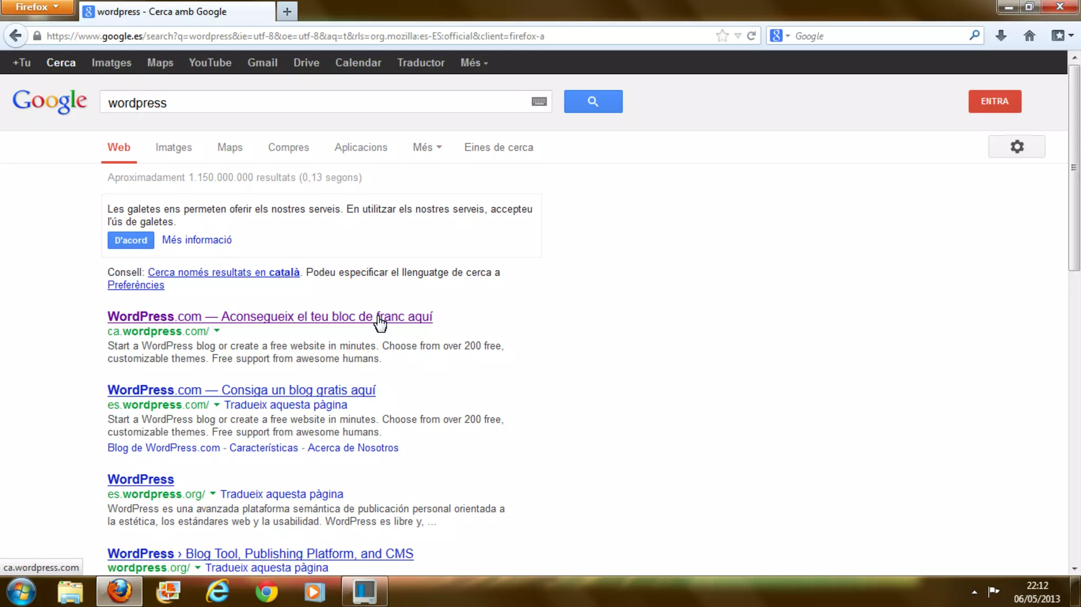The height and width of the screenshot is (607, 1081).
Task: Go back using the browser back arrow
Action: [x=15, y=36]
